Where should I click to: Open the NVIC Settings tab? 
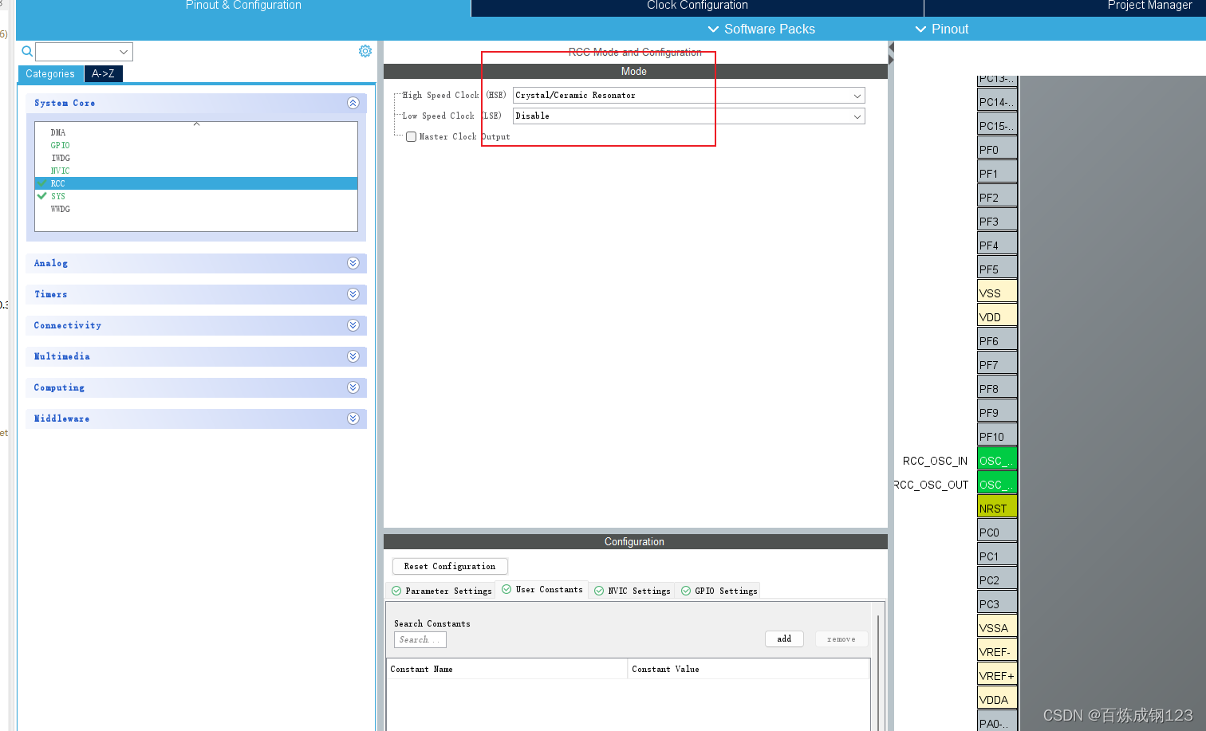633,591
